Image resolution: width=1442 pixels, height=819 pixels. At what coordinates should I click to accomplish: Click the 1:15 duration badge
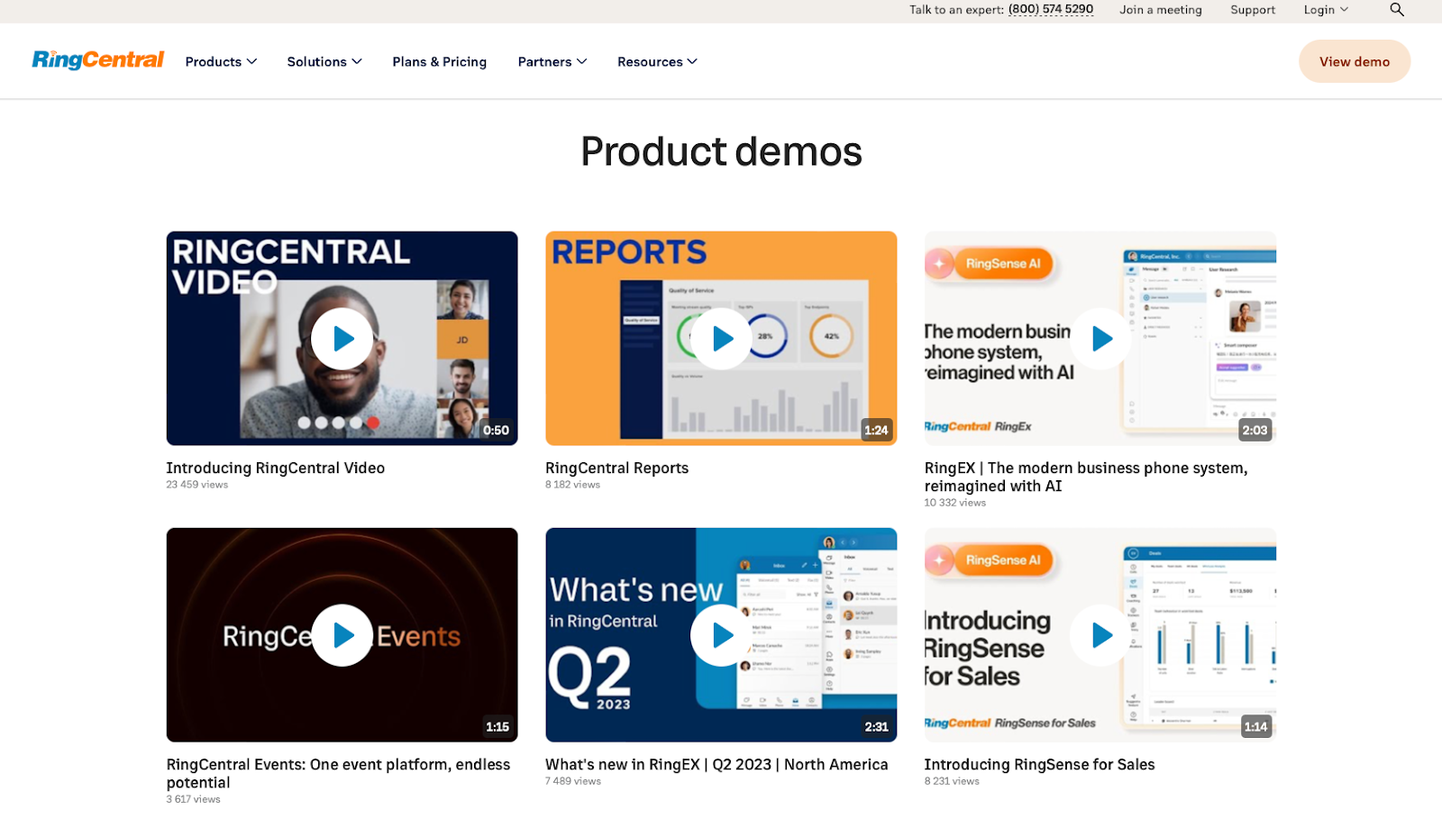tap(497, 726)
